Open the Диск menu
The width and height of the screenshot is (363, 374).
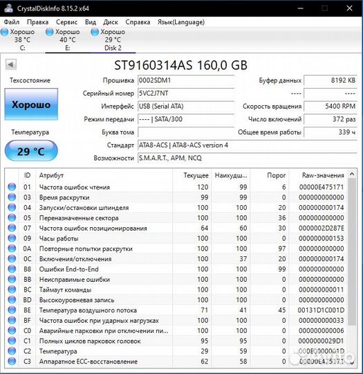click(x=111, y=22)
